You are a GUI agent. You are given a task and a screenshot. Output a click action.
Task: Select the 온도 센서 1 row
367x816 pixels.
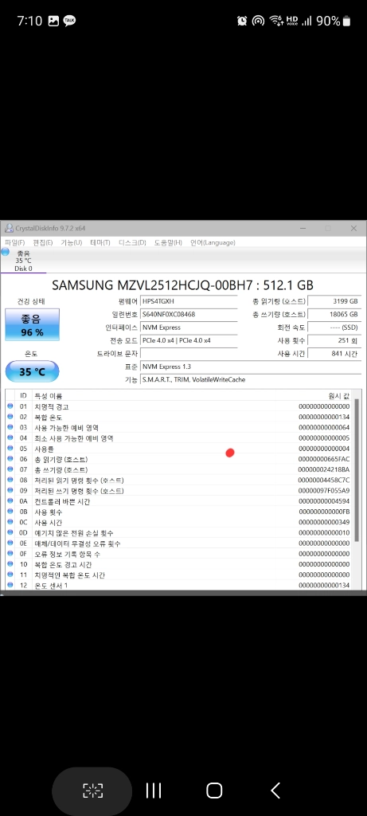[179, 586]
